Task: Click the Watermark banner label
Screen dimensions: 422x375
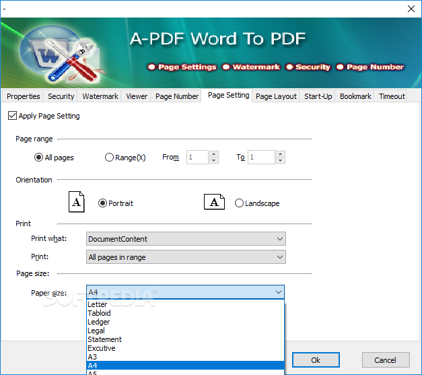Action: pos(256,67)
